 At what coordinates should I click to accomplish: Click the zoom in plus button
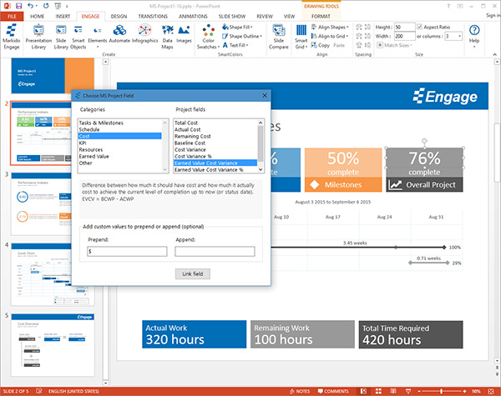click(464, 391)
